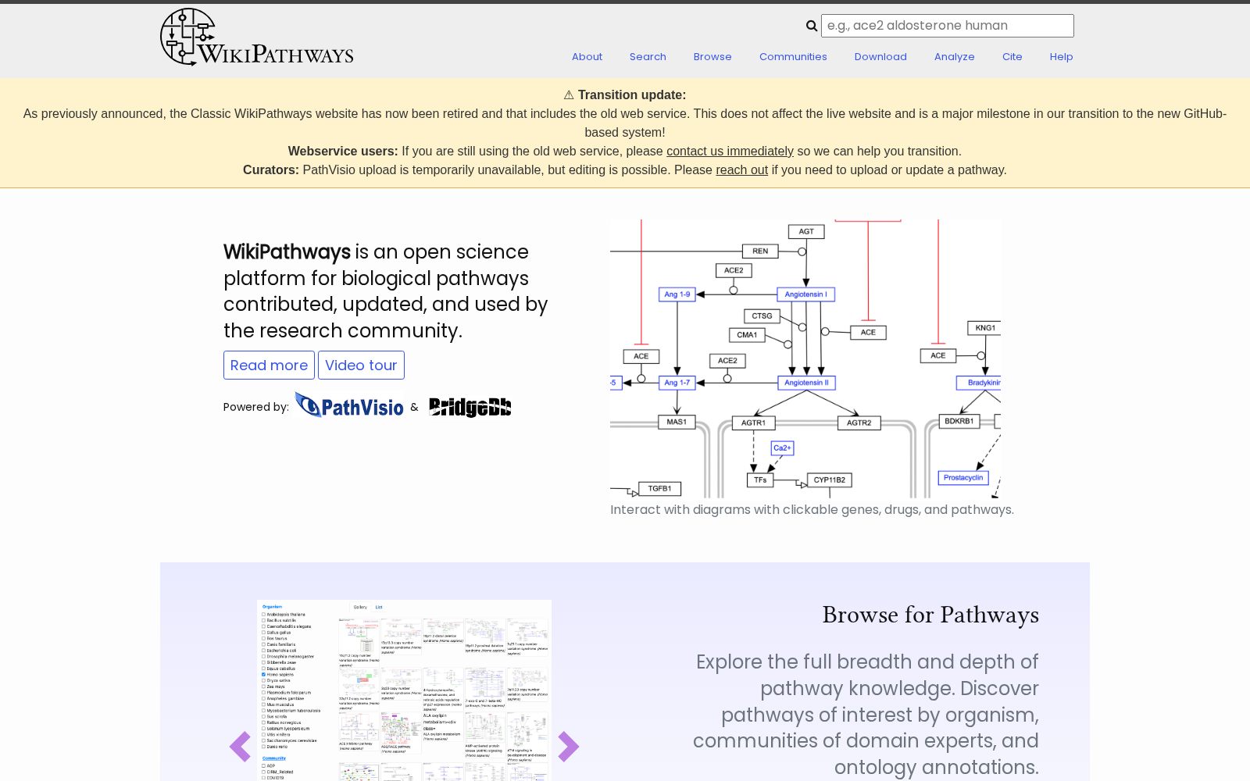Click the Video tour button
The width and height of the screenshot is (1250, 781).
(361, 365)
